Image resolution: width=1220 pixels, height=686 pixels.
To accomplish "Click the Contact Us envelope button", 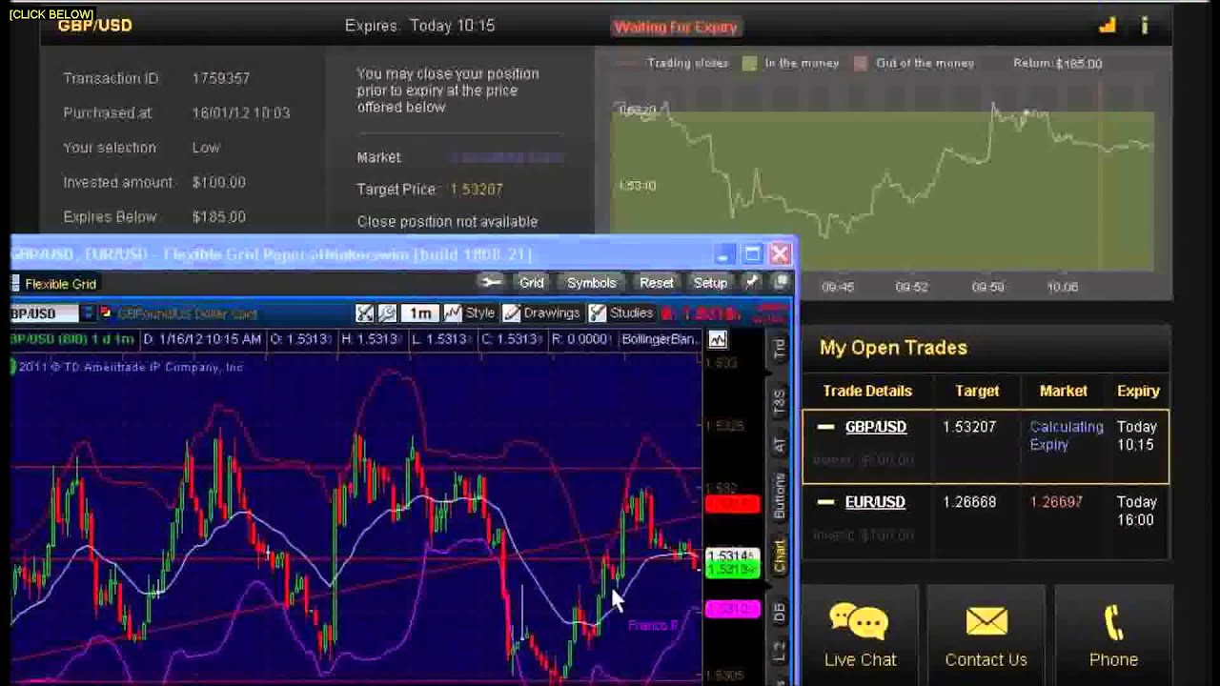I will coord(986,635).
